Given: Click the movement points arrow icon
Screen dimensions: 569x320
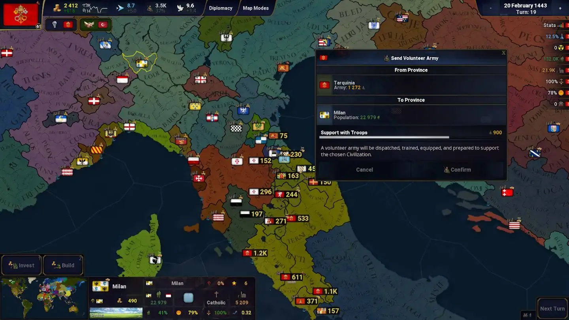Looking at the screenshot, I should [120, 7].
